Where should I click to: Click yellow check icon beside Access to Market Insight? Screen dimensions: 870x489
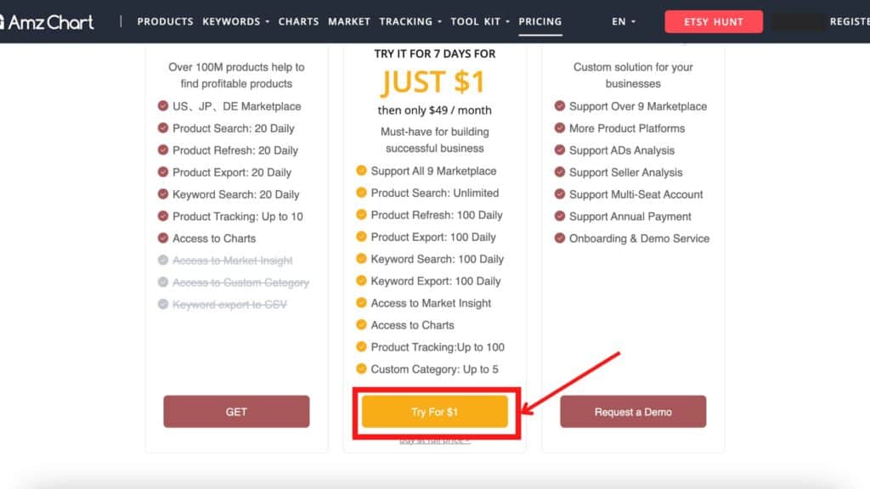361,303
